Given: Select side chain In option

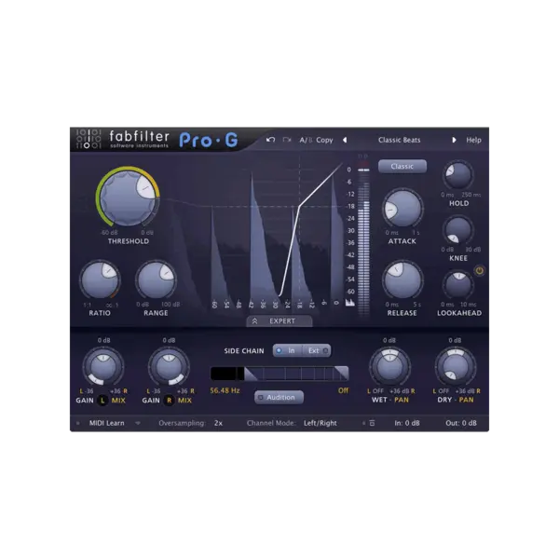Looking at the screenshot, I should pos(287,351).
